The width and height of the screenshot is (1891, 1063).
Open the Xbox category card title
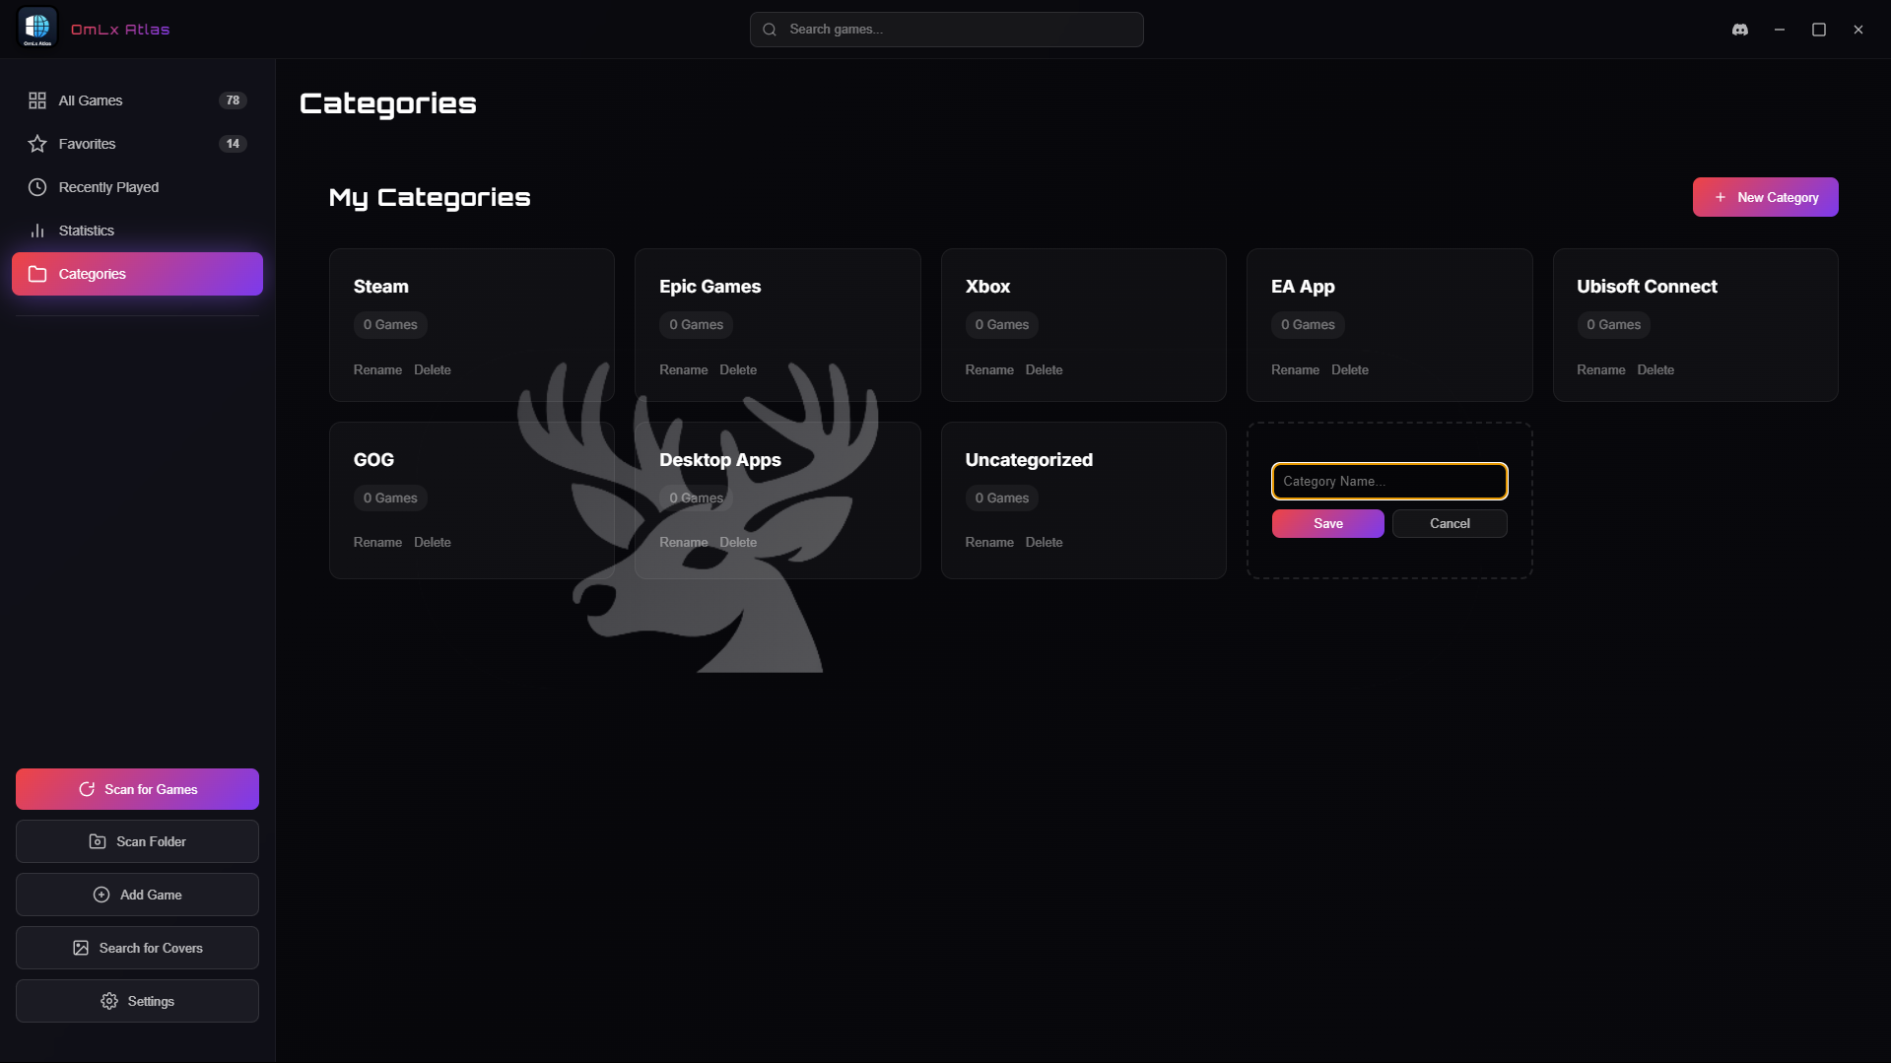(x=987, y=287)
